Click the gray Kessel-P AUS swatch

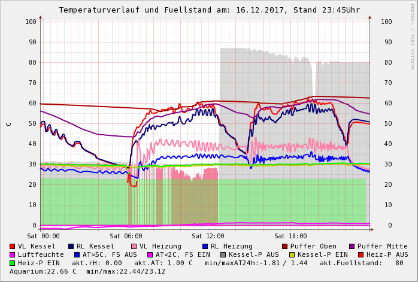[x=223, y=254]
